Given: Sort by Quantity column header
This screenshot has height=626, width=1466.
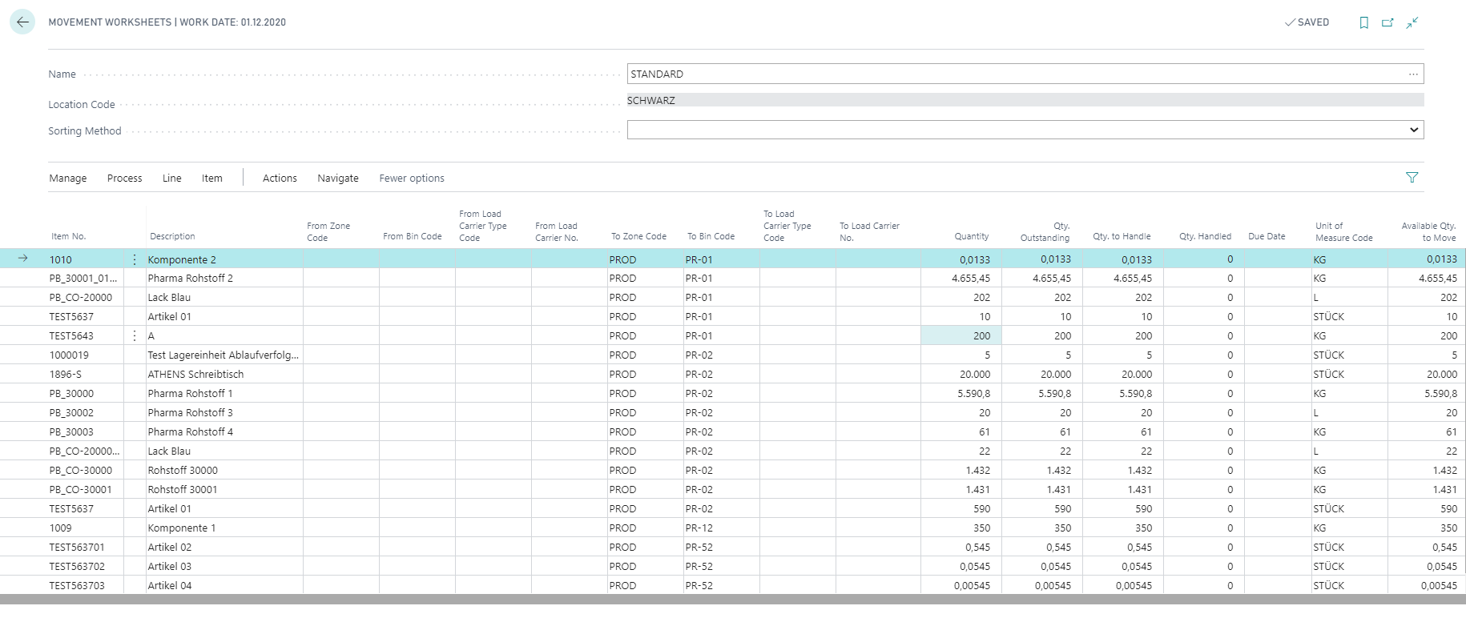Looking at the screenshot, I should tap(972, 237).
